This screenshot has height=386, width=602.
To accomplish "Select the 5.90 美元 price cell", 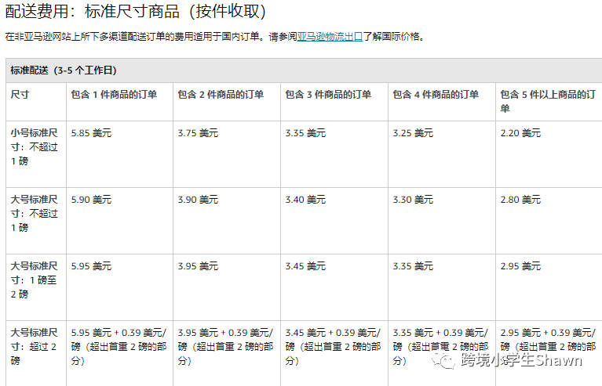I will [x=91, y=200].
